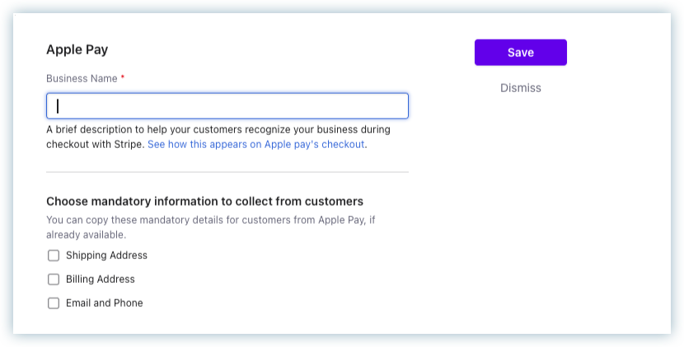684x347 pixels.
Task: Click the Save button
Action: click(520, 53)
